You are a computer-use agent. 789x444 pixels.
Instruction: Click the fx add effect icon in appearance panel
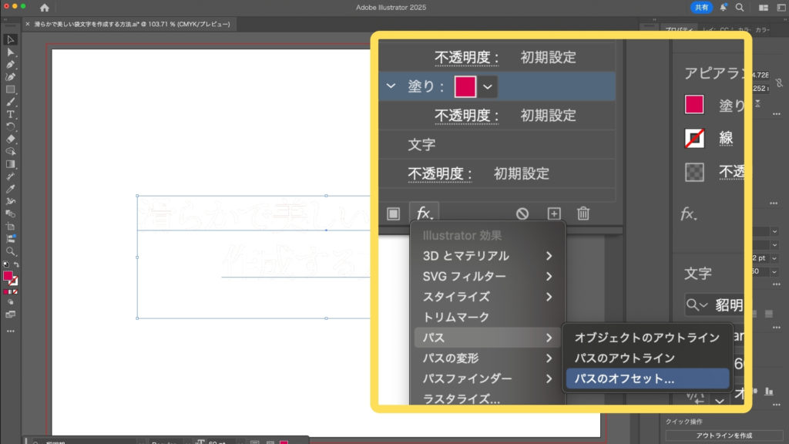coord(424,213)
